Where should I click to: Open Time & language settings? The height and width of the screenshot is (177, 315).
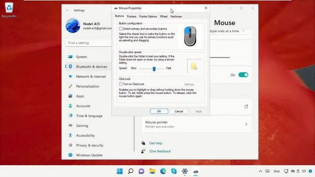(89, 116)
